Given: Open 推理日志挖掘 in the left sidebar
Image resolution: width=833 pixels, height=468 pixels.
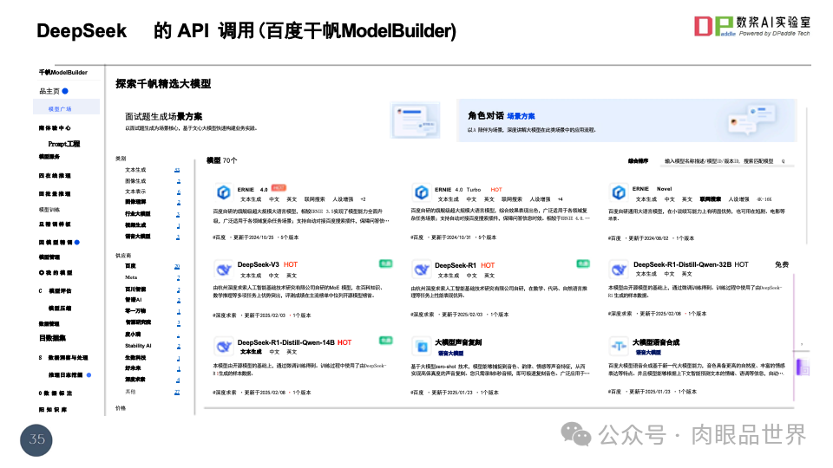Looking at the screenshot, I should click(x=65, y=375).
